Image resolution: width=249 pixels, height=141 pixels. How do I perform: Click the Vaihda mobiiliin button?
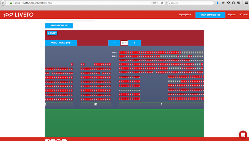[x=59, y=26]
